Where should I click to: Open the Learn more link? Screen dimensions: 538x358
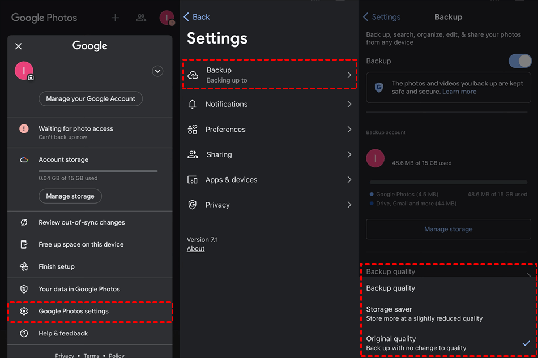point(459,92)
